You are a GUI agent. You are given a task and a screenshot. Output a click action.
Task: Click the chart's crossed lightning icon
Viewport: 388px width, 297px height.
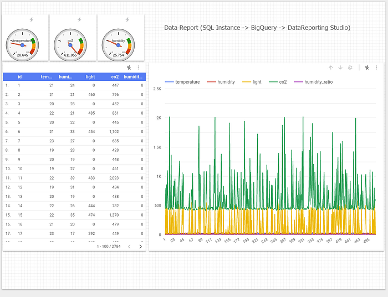pyautogui.click(x=367, y=68)
